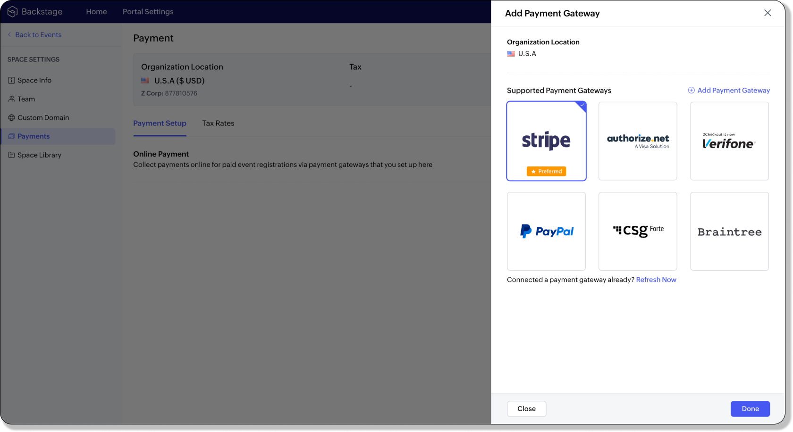Click the Backstage logo icon

pyautogui.click(x=13, y=12)
